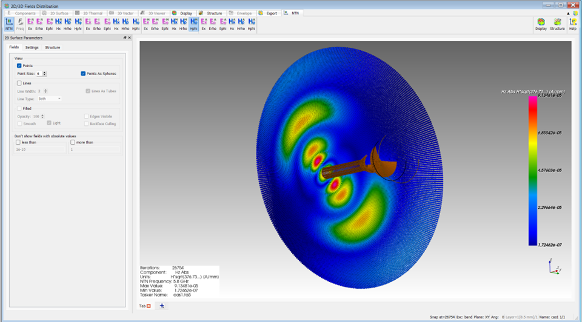Click the add tab plus icon
This screenshot has height=322, width=582.
coord(162,306)
